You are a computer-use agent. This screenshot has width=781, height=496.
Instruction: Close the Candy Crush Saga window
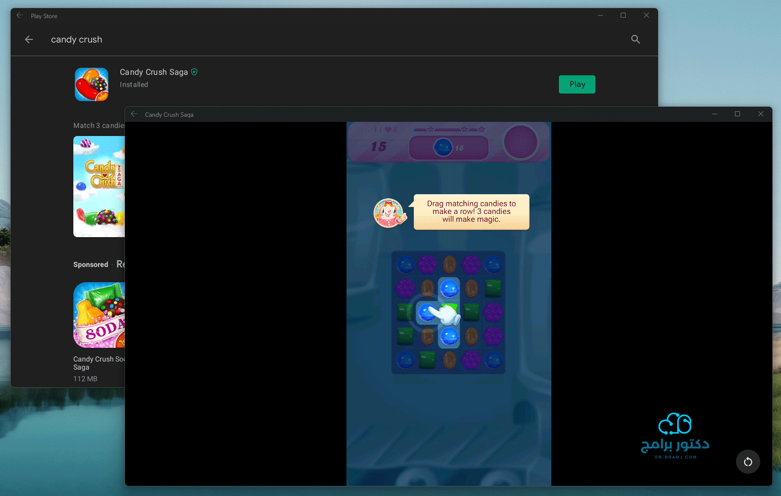[761, 114]
